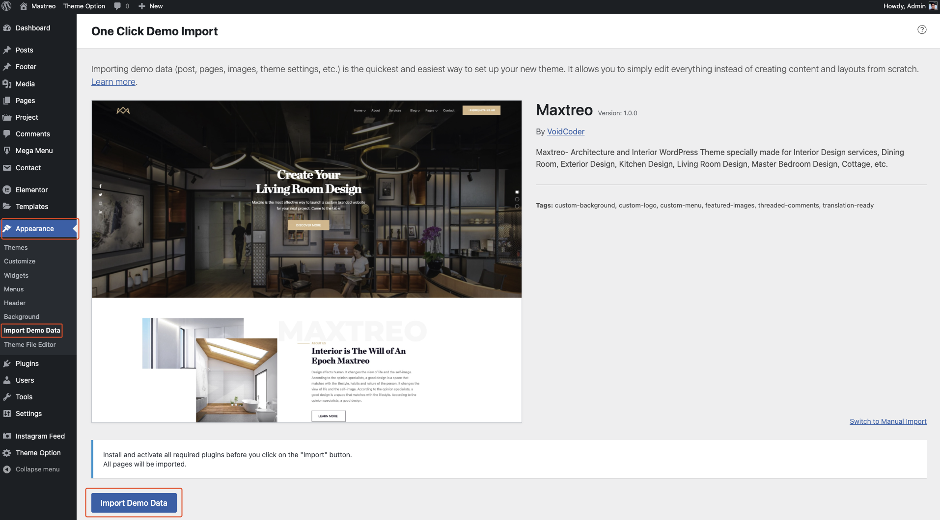Open Tools in the sidebar

[x=24, y=397]
